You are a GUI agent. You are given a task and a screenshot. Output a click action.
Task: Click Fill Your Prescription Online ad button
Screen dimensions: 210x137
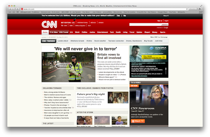click(154, 57)
